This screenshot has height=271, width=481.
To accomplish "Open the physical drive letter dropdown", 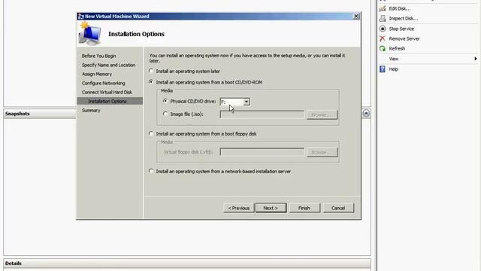I will (247, 102).
